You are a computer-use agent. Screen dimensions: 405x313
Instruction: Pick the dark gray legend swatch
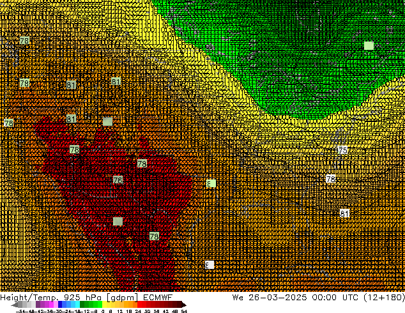(20, 305)
